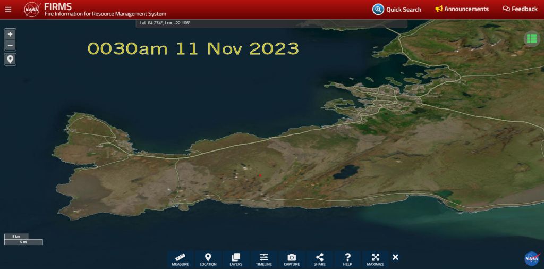The width and height of the screenshot is (544, 269).
Task: Zoom out of the map
Action: [x=10, y=45]
